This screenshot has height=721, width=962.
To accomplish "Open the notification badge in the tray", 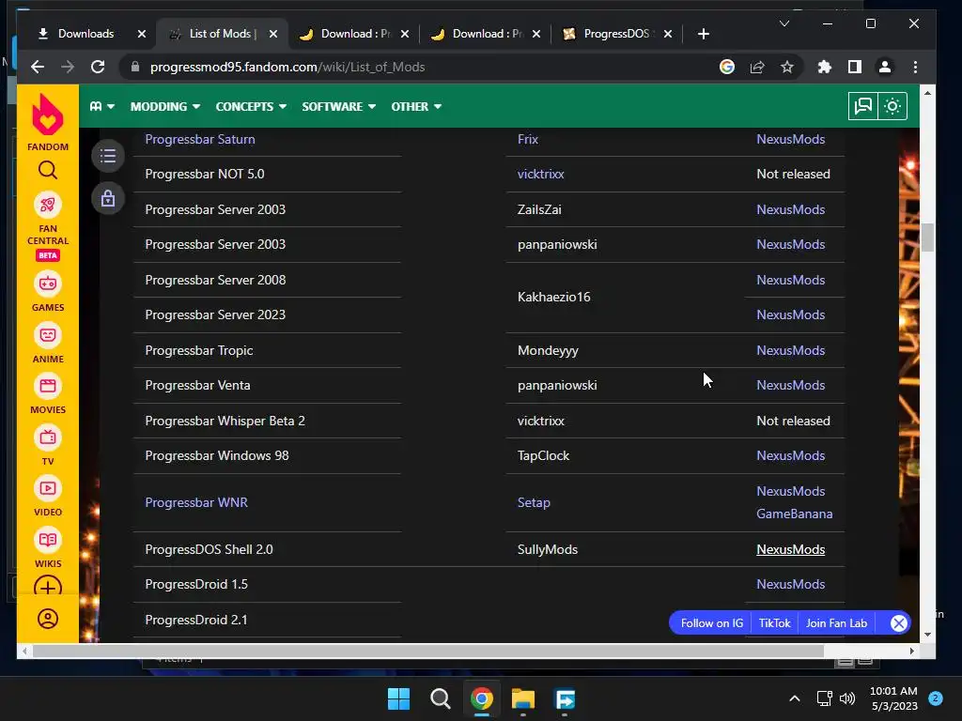I will click(x=936, y=698).
